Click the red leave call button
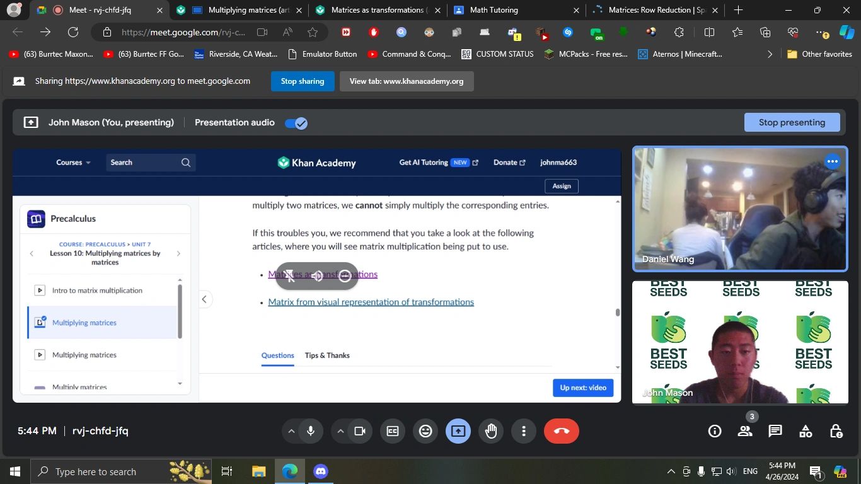This screenshot has width=861, height=484. click(x=561, y=431)
